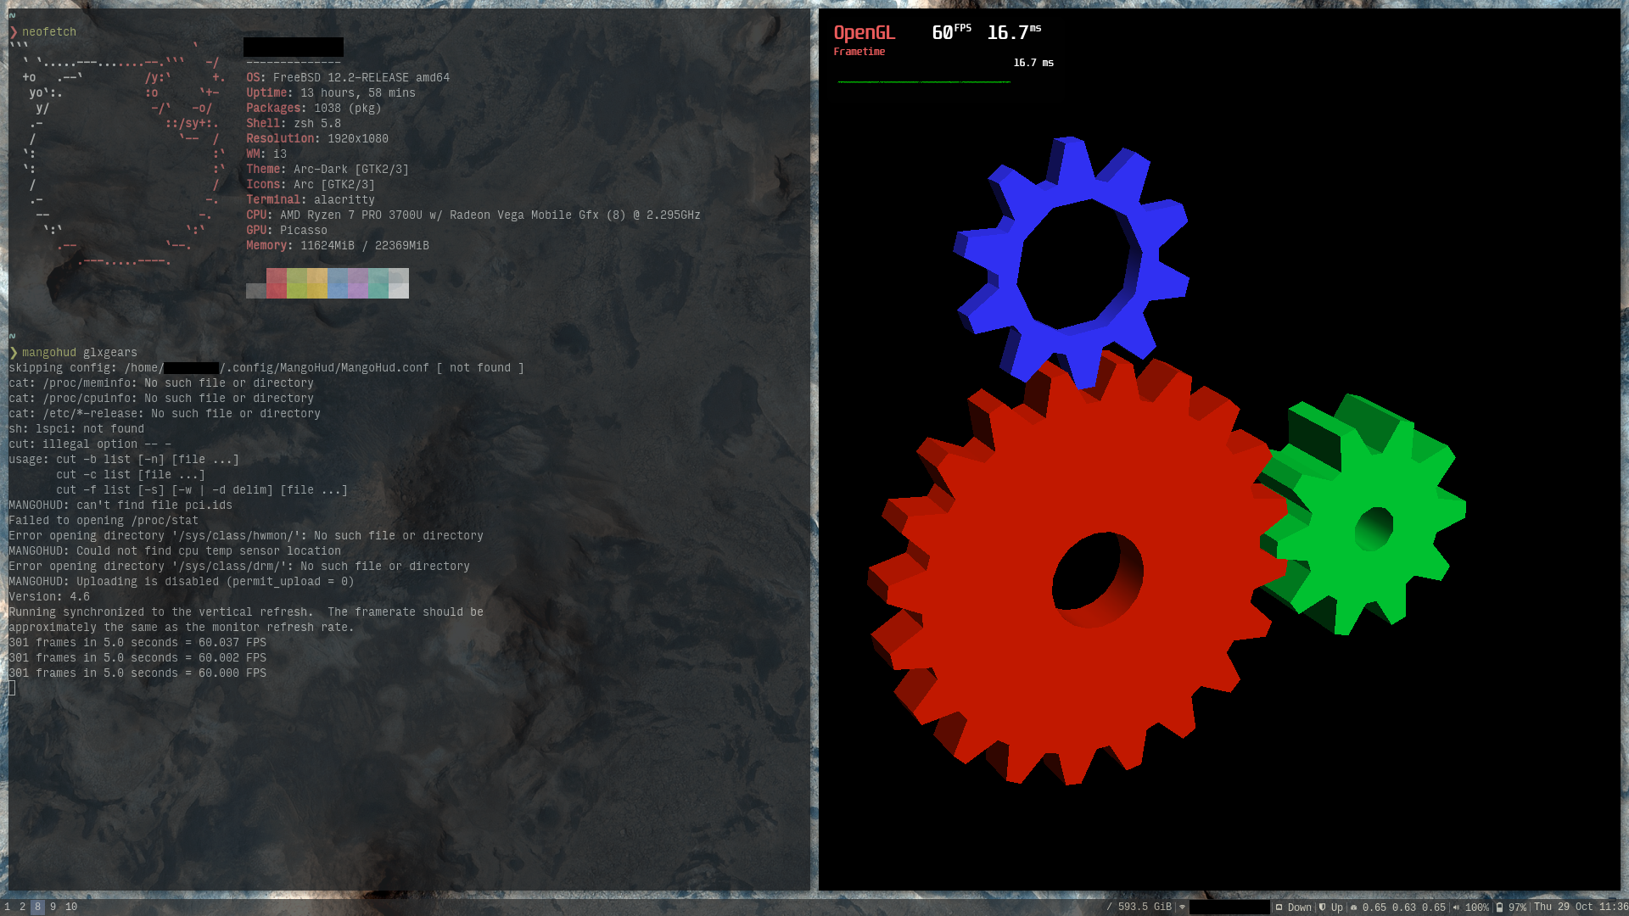The width and height of the screenshot is (1629, 916).
Task: Click the '/sys/class/hwmon/' error line
Action: pyautogui.click(x=246, y=536)
